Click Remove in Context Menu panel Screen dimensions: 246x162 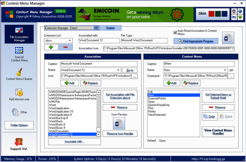coord(218,107)
